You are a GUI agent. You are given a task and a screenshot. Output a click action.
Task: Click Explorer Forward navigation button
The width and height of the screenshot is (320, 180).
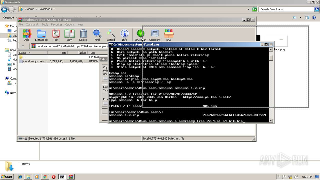pyautogui.click(x=11, y=9)
